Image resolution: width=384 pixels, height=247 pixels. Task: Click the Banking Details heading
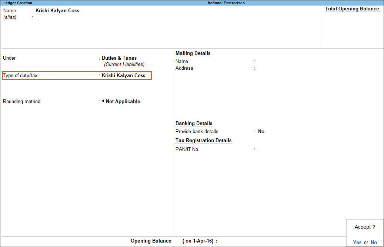click(x=194, y=124)
